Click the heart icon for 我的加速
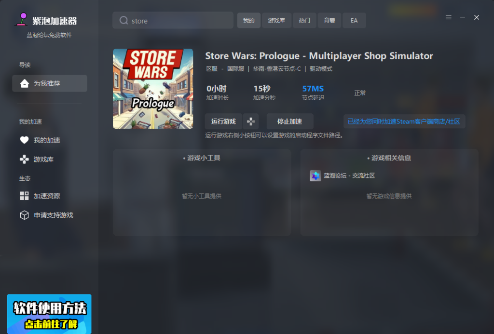 24,140
